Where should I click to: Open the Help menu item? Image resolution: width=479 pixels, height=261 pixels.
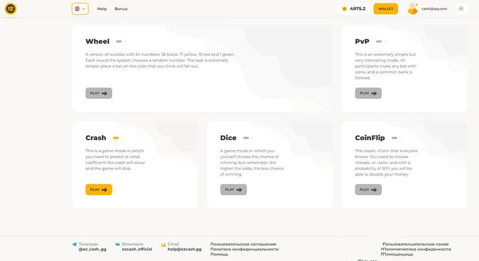(102, 8)
